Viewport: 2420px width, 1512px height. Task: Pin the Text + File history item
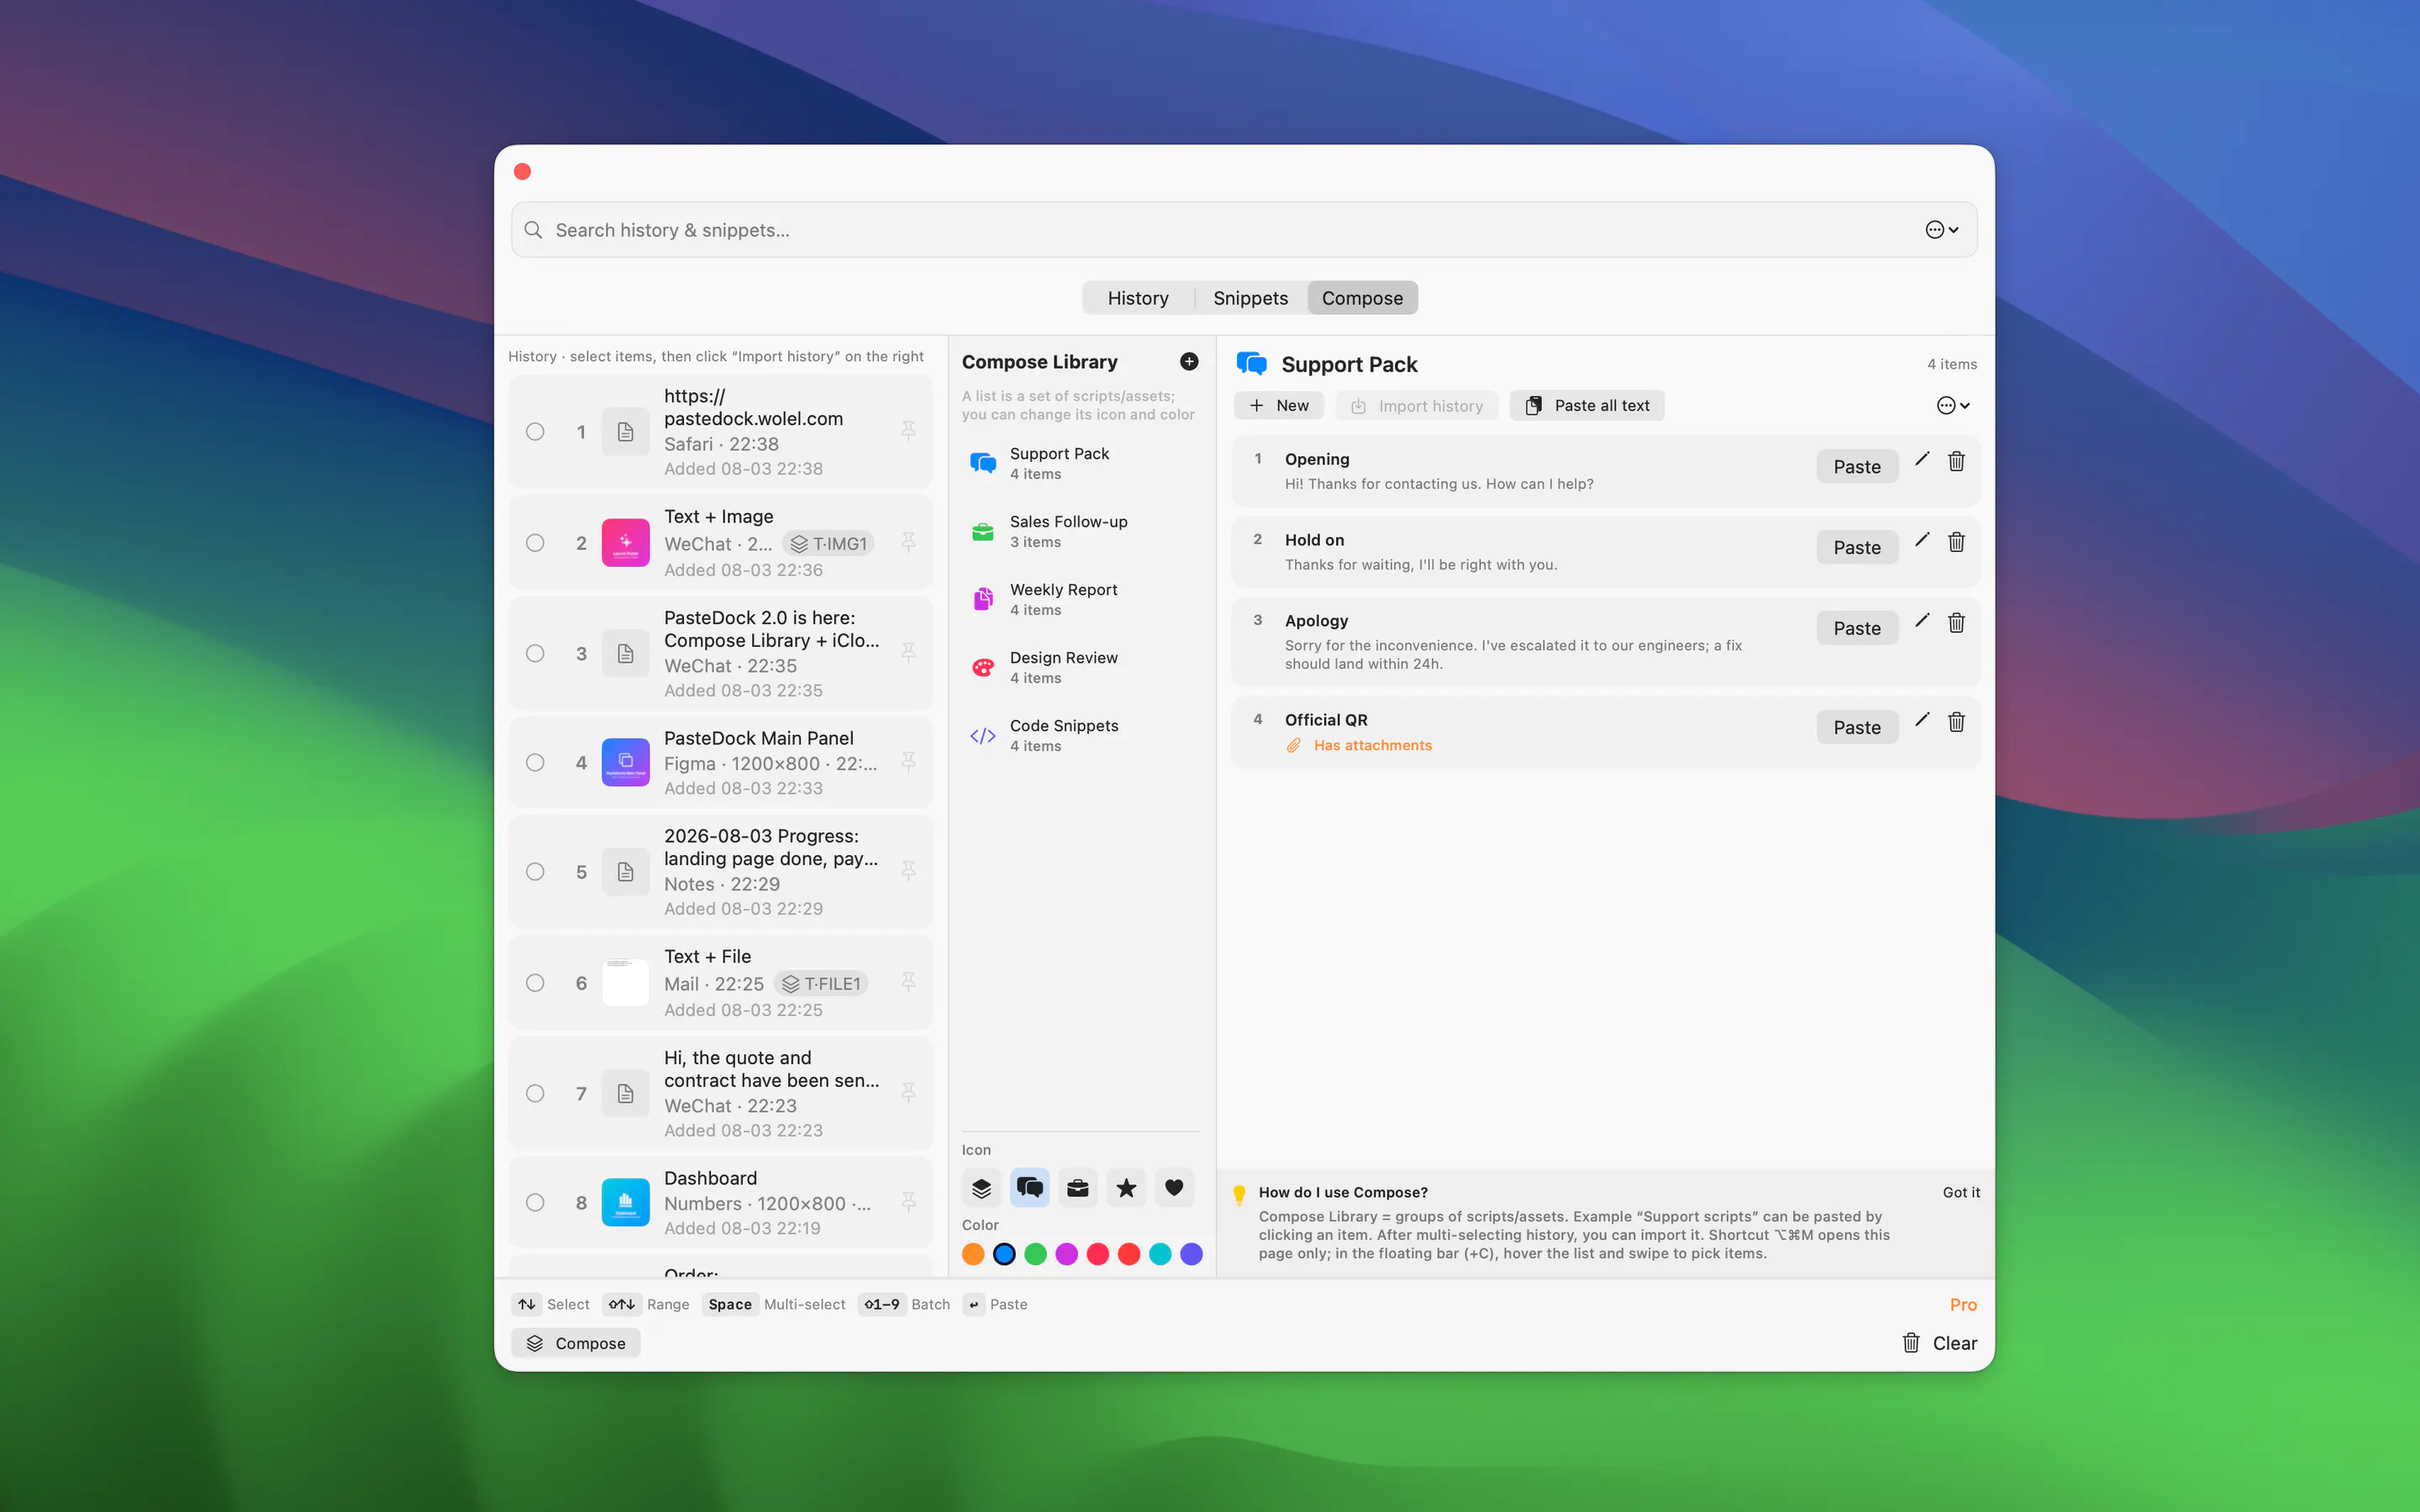[x=908, y=982]
